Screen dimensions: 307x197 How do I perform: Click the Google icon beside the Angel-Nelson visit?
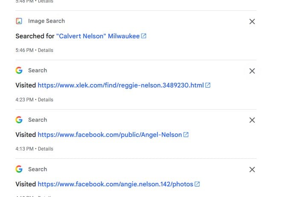pyautogui.click(x=19, y=120)
